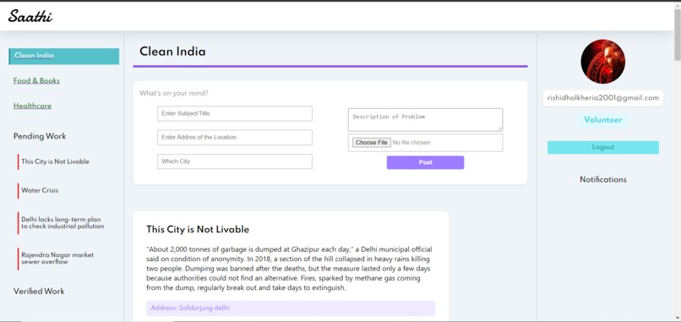
Task: Go to the Healthcare section
Action: click(33, 106)
